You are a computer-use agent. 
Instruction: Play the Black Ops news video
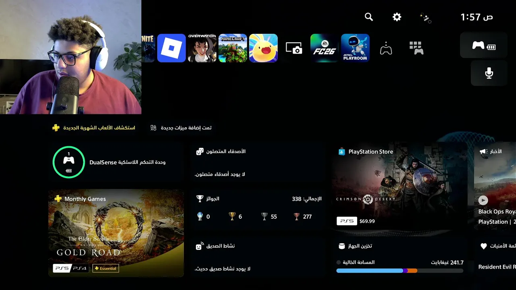[483, 200]
